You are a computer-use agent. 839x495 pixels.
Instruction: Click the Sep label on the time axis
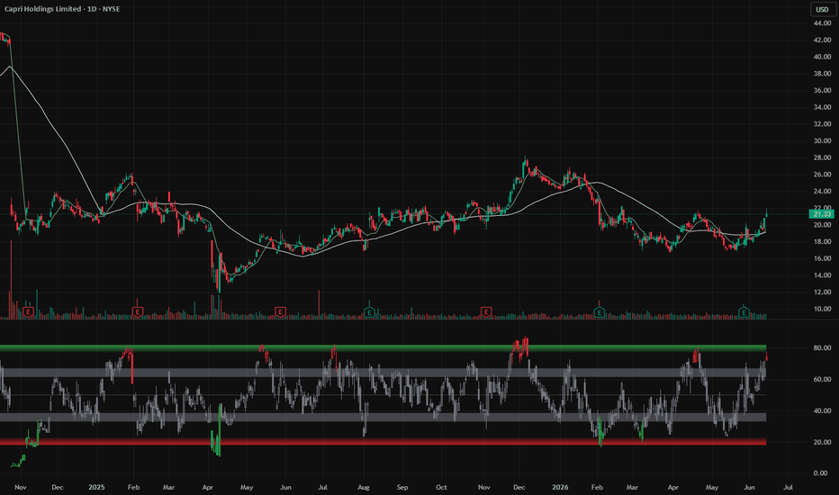pyautogui.click(x=402, y=488)
